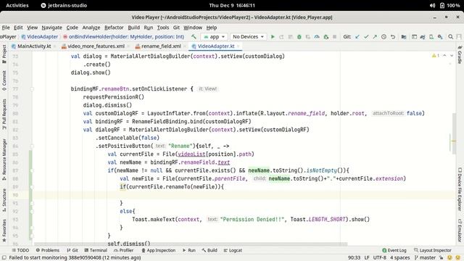Open the Analyze menu
Viewport: 464px width, 261px height.
[x=91, y=28]
